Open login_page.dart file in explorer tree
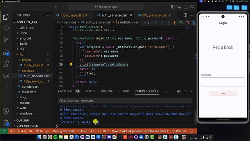This screenshot has height=141, width=250. pyautogui.click(x=34, y=65)
